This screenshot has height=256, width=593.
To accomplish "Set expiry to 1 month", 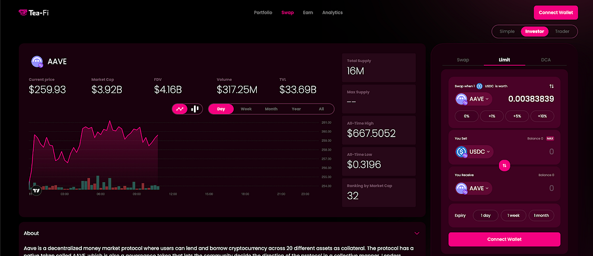I will (x=541, y=216).
